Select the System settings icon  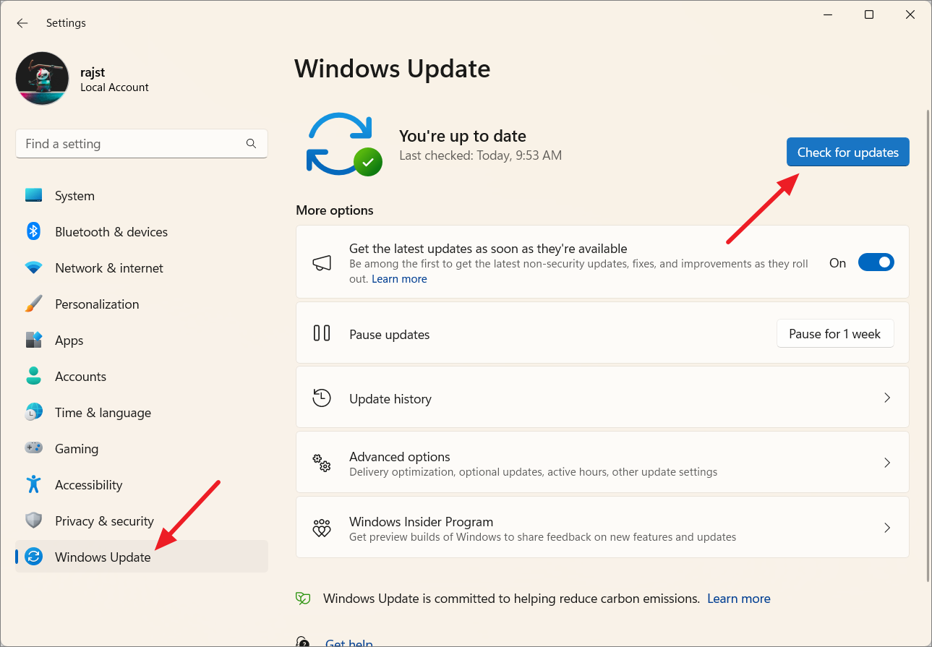[33, 195]
